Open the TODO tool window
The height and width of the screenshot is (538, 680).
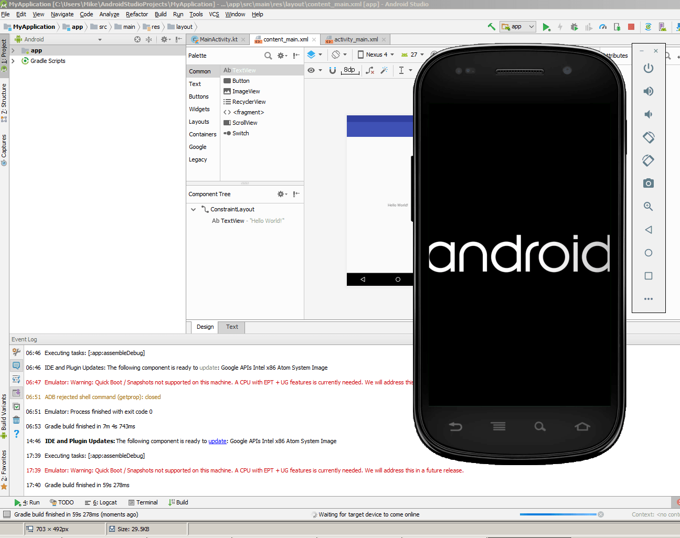click(x=61, y=502)
